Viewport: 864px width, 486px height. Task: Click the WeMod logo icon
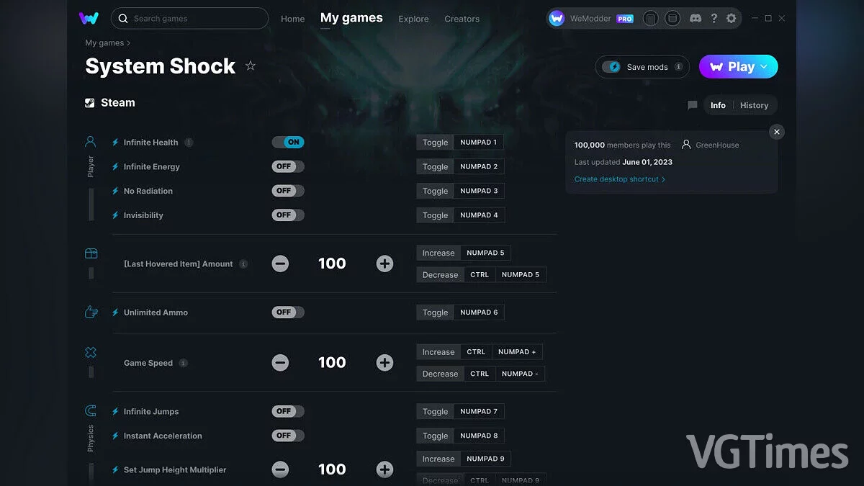(x=89, y=18)
